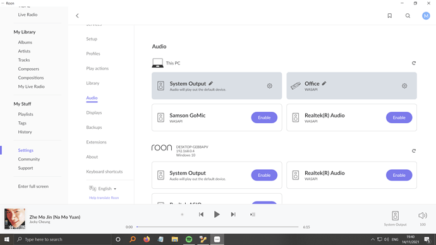Open Playlists under My Stuff
The height and width of the screenshot is (245, 436).
25,114
